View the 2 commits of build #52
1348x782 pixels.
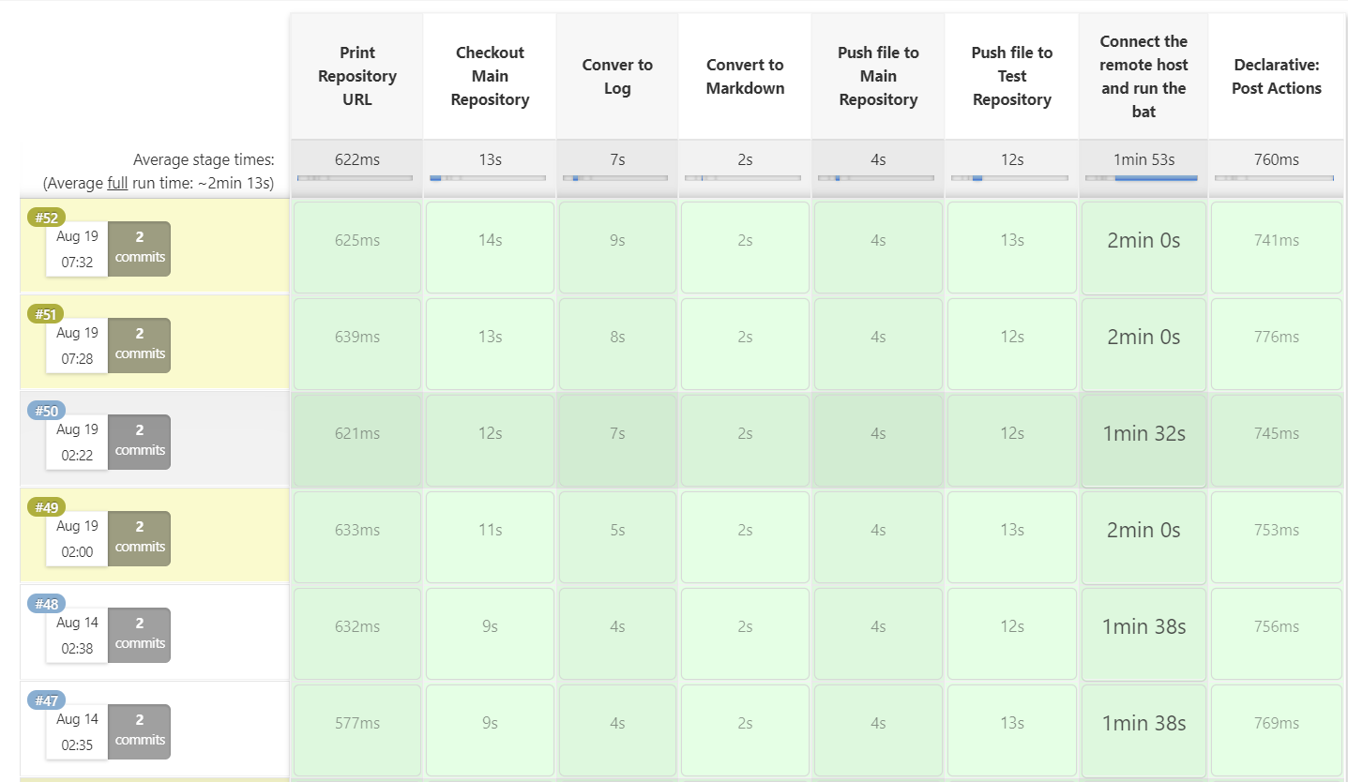pos(140,248)
